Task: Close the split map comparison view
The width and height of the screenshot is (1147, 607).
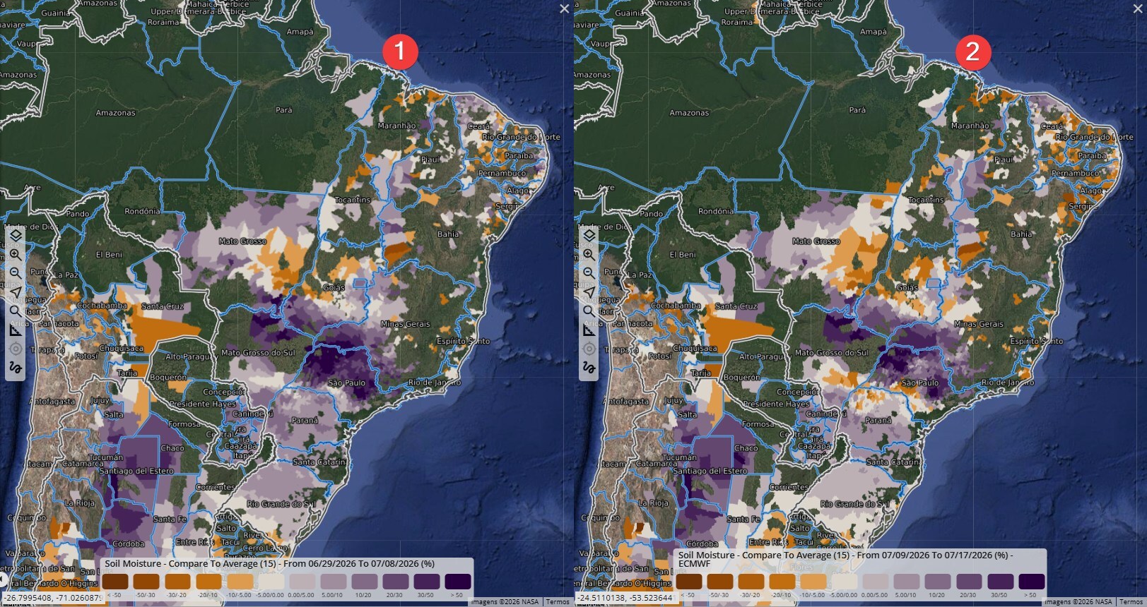Action: [564, 8]
